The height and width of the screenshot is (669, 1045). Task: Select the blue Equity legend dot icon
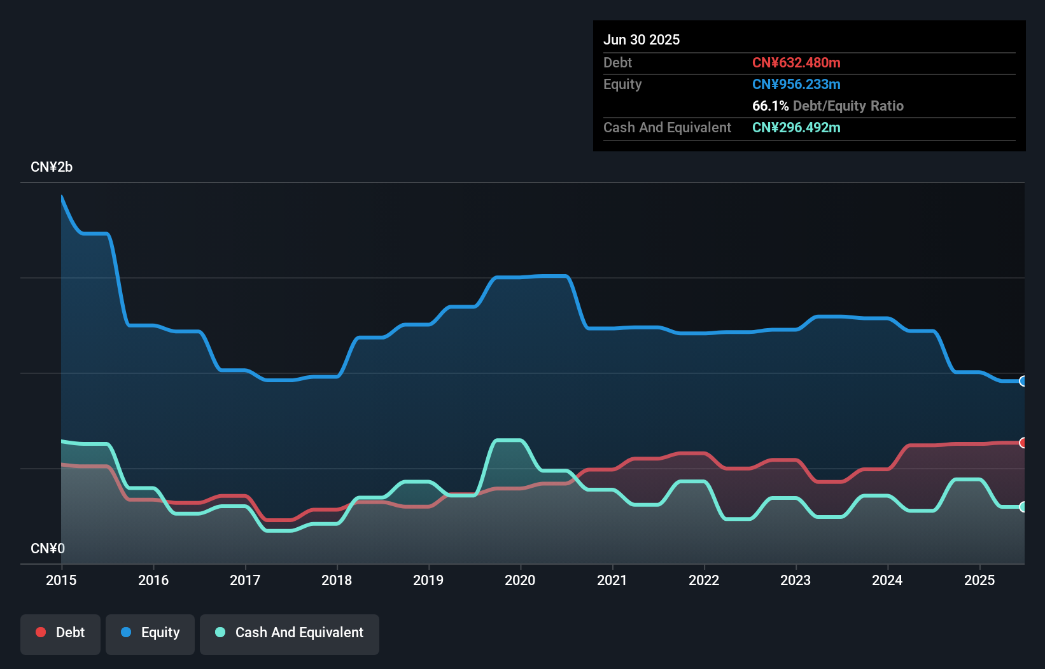(126, 632)
